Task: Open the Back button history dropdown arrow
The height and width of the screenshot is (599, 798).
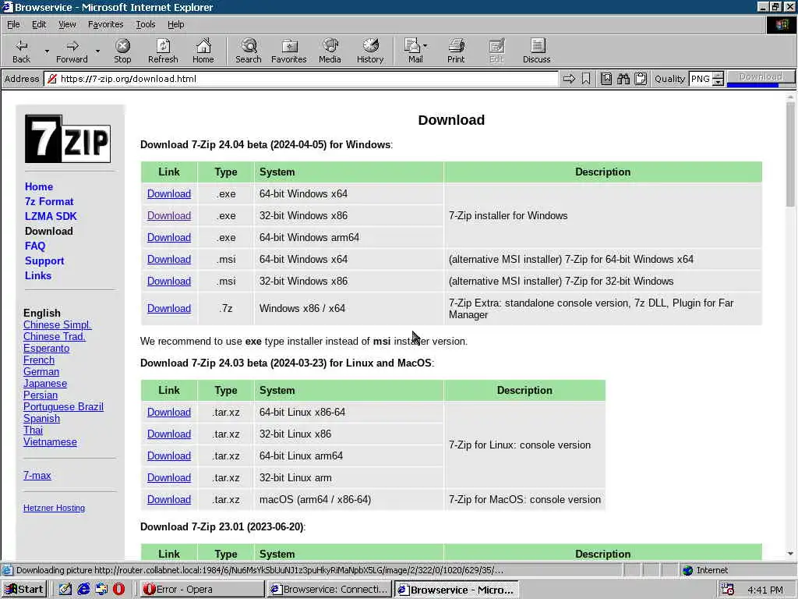Action: (47, 51)
